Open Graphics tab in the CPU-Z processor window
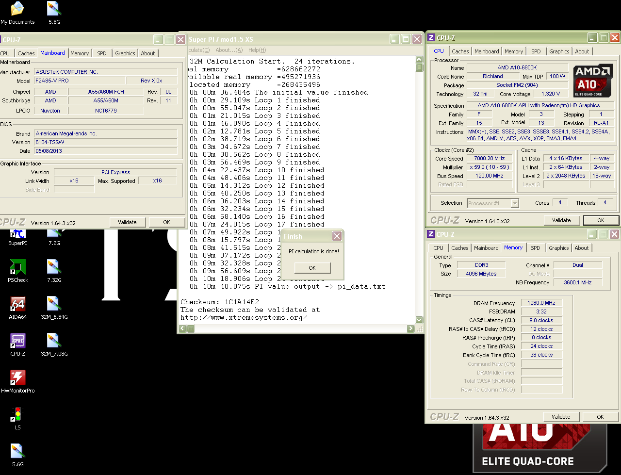The width and height of the screenshot is (621, 475). tap(559, 51)
